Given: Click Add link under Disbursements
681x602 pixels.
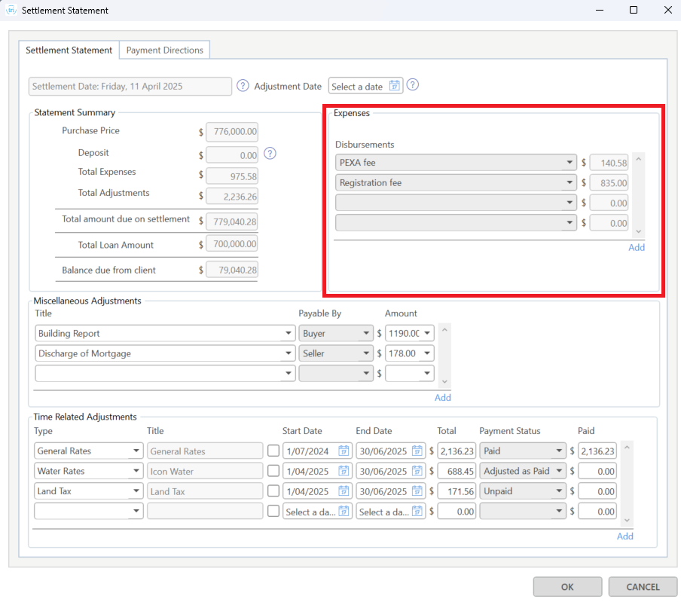Looking at the screenshot, I should tap(637, 247).
